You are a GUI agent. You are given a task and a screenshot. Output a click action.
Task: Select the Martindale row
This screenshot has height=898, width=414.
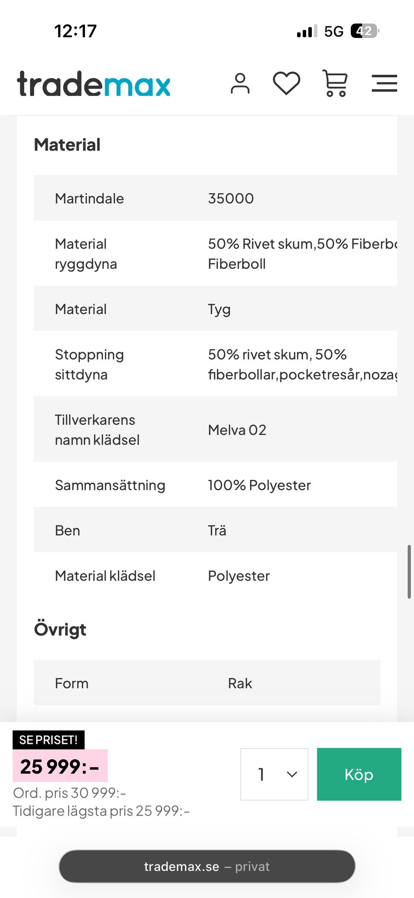(215, 198)
